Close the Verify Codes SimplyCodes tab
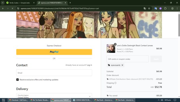Image resolution: width=180 pixels, height=102 pixels. (34, 3)
